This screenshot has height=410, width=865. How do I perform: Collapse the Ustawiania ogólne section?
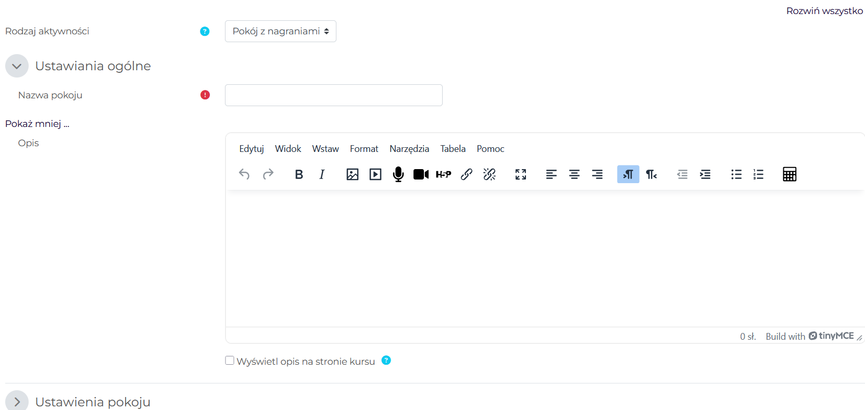17,66
